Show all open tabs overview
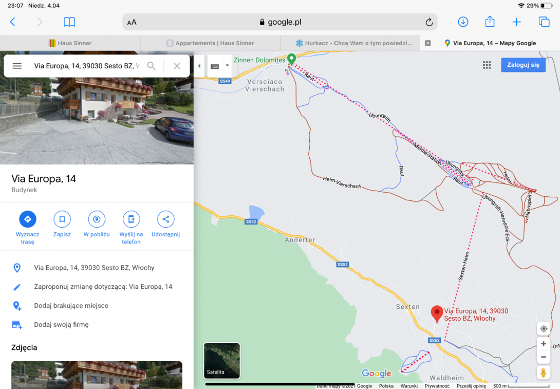560x389 pixels. (544, 22)
